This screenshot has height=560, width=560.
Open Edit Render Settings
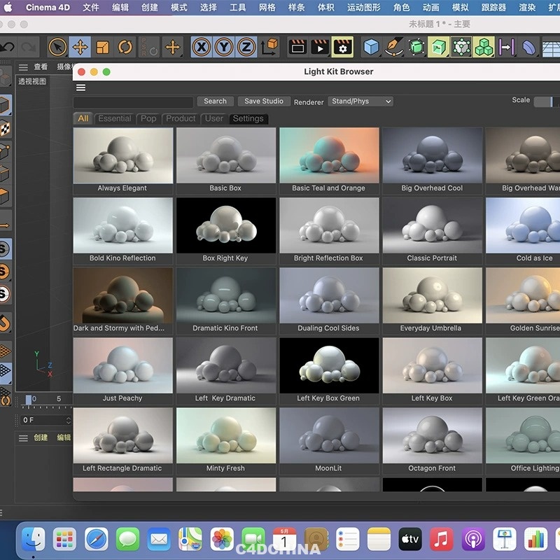point(342,47)
